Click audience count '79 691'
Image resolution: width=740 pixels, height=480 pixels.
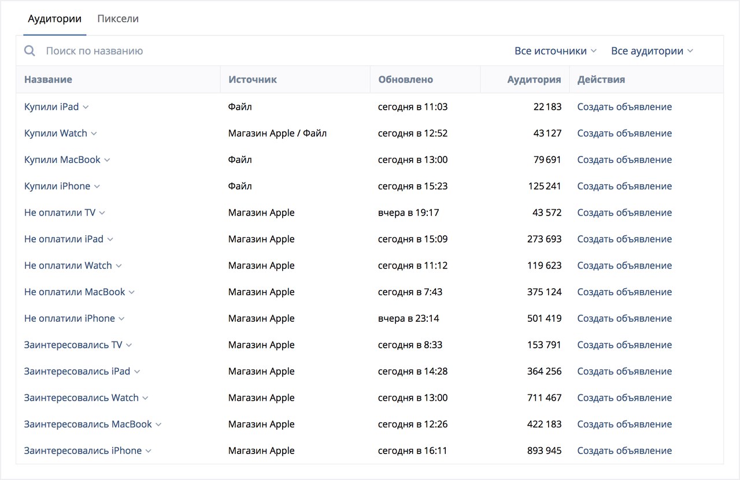tap(547, 160)
